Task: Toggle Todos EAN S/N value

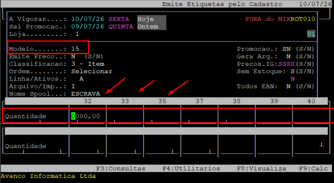Action: (288, 86)
